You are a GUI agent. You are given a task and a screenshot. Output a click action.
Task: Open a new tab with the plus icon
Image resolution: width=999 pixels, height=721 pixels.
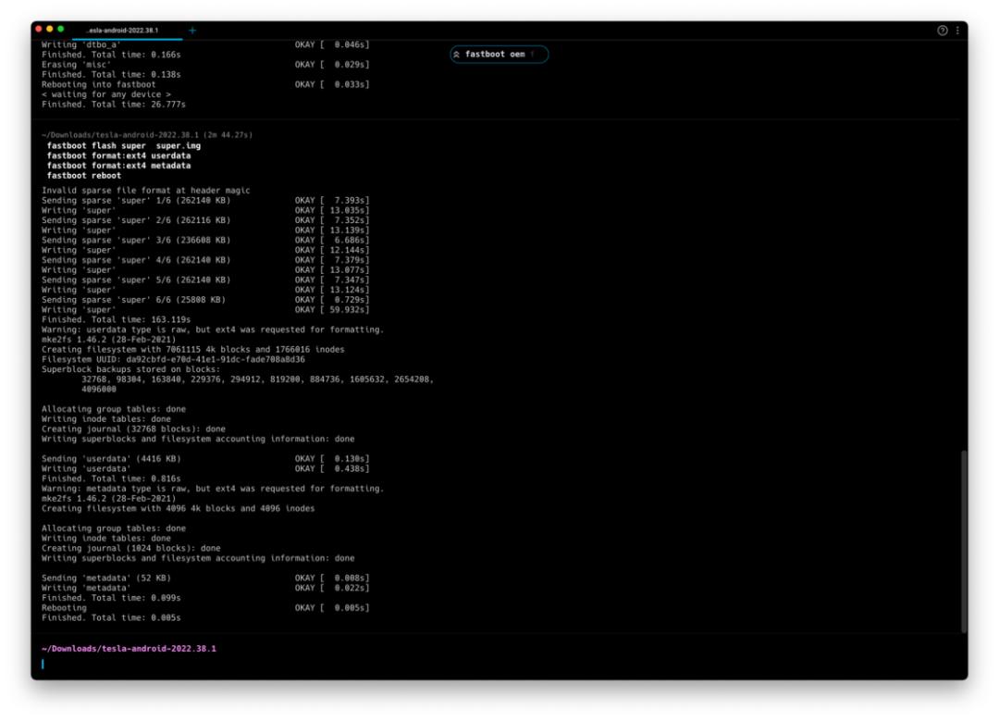192,30
